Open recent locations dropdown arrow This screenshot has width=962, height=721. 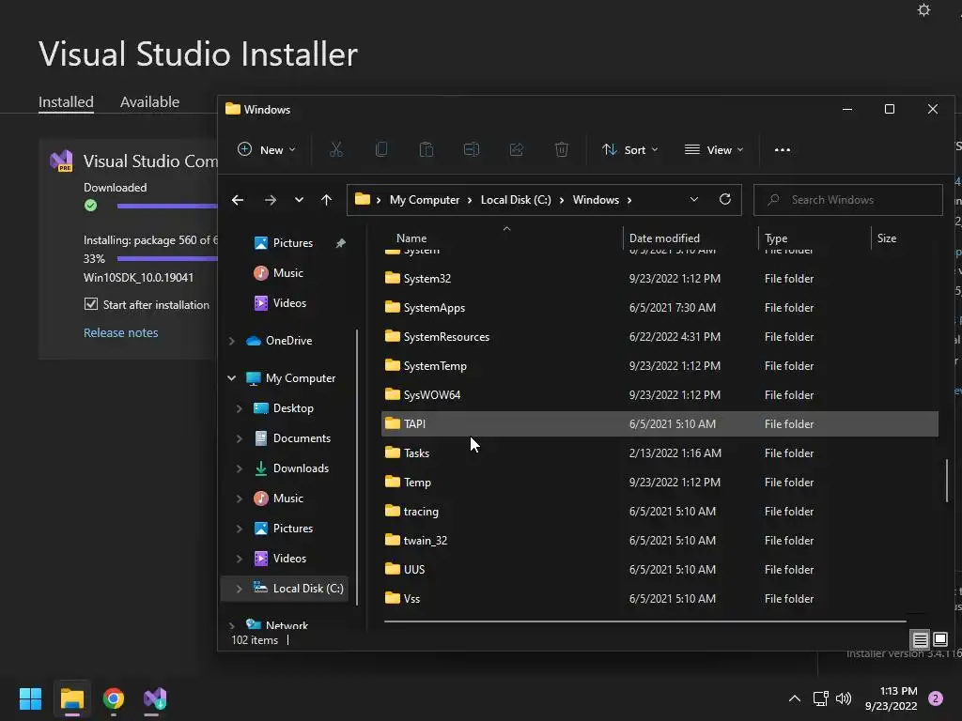299,200
